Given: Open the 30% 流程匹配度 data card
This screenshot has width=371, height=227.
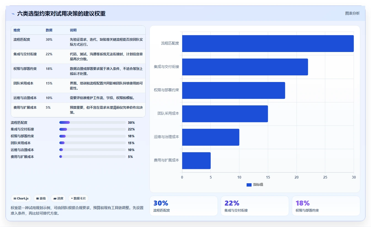Looking at the screenshot, I should tap(184, 206).
